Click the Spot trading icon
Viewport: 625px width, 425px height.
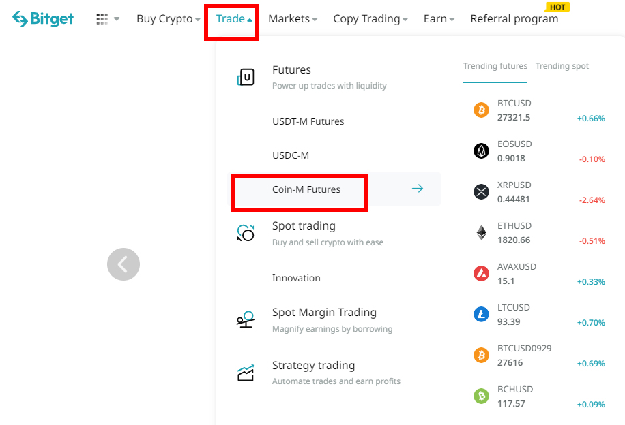click(x=246, y=233)
